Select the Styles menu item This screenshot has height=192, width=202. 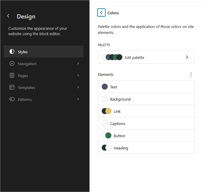pos(44,52)
